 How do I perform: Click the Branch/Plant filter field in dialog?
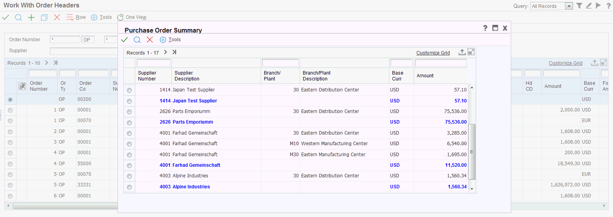click(280, 63)
